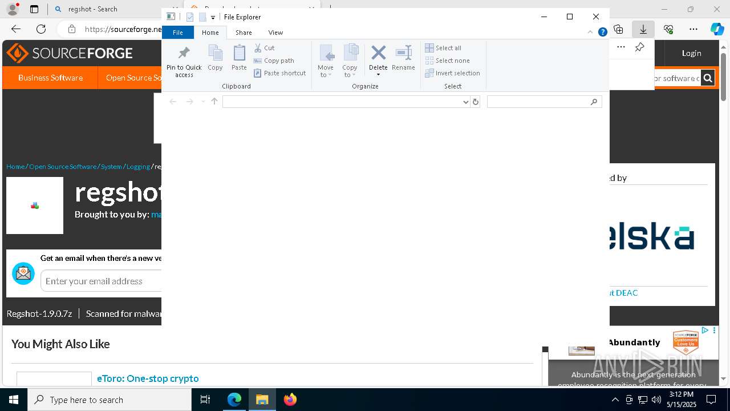Open Business Software menu on SourceForge
730x411 pixels.
click(50, 78)
